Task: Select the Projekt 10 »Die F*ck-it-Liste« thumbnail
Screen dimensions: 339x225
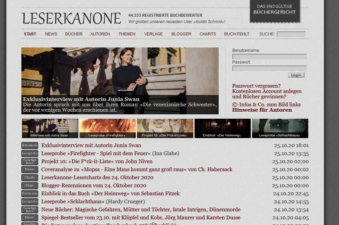Action: 165,128
